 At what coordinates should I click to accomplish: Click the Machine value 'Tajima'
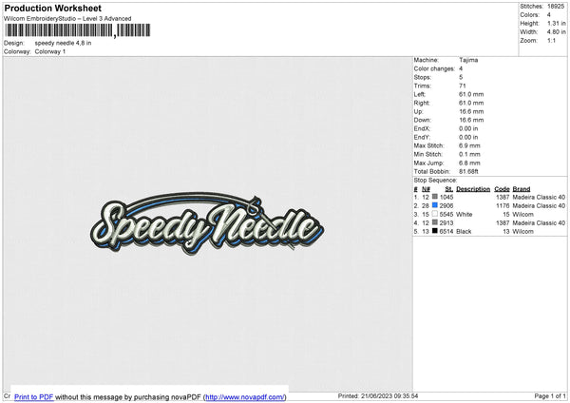[468, 60]
